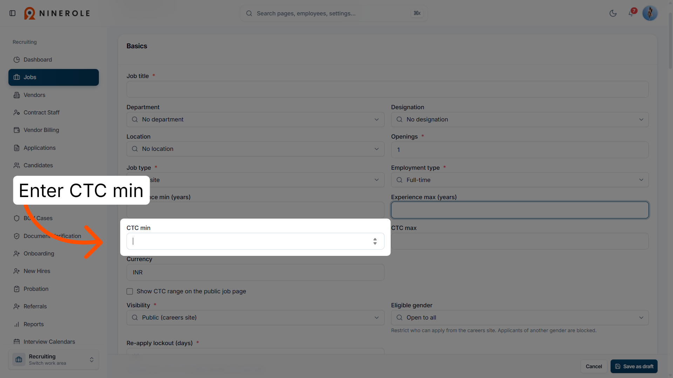Viewport: 673px width, 378px height.
Task: Click the Candidates people icon
Action: [x=16, y=165]
